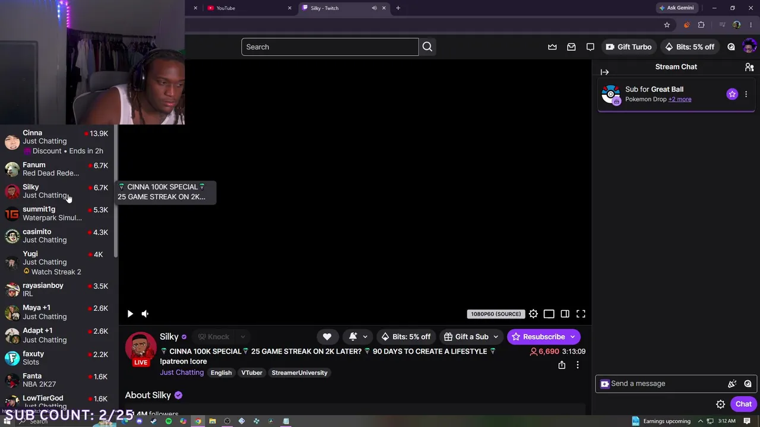
Task: Click the followed channels sidebar scrollbar
Action: click(x=116, y=191)
